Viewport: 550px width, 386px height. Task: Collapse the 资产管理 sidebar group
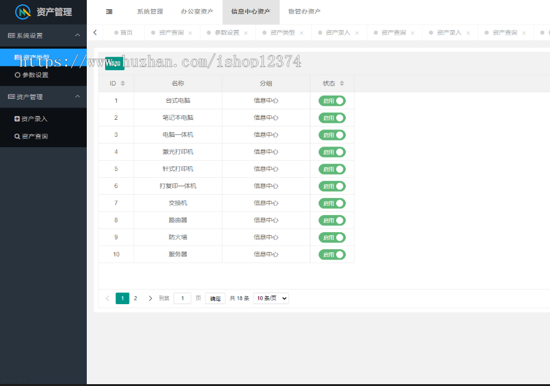(43, 96)
